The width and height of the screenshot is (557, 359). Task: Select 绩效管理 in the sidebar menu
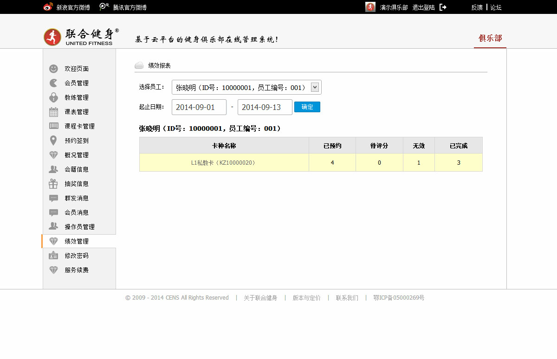click(76, 241)
